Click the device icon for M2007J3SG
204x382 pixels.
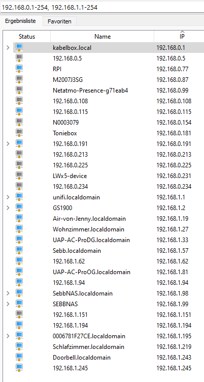click(x=19, y=80)
